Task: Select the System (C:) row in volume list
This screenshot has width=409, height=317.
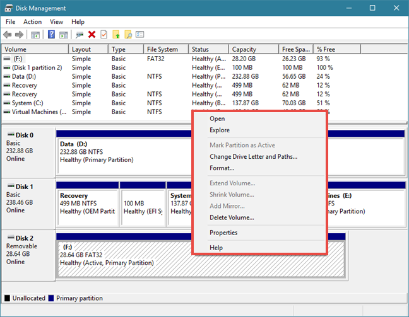Action: 167,103
